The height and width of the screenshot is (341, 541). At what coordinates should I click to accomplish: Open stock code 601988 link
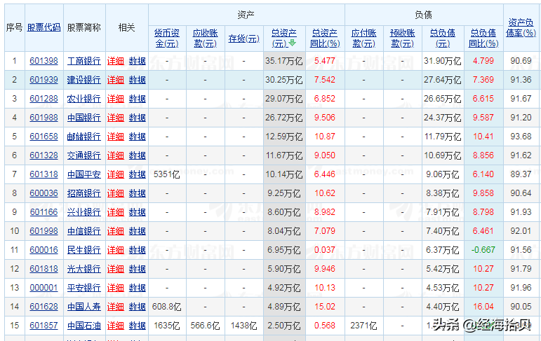(x=44, y=118)
